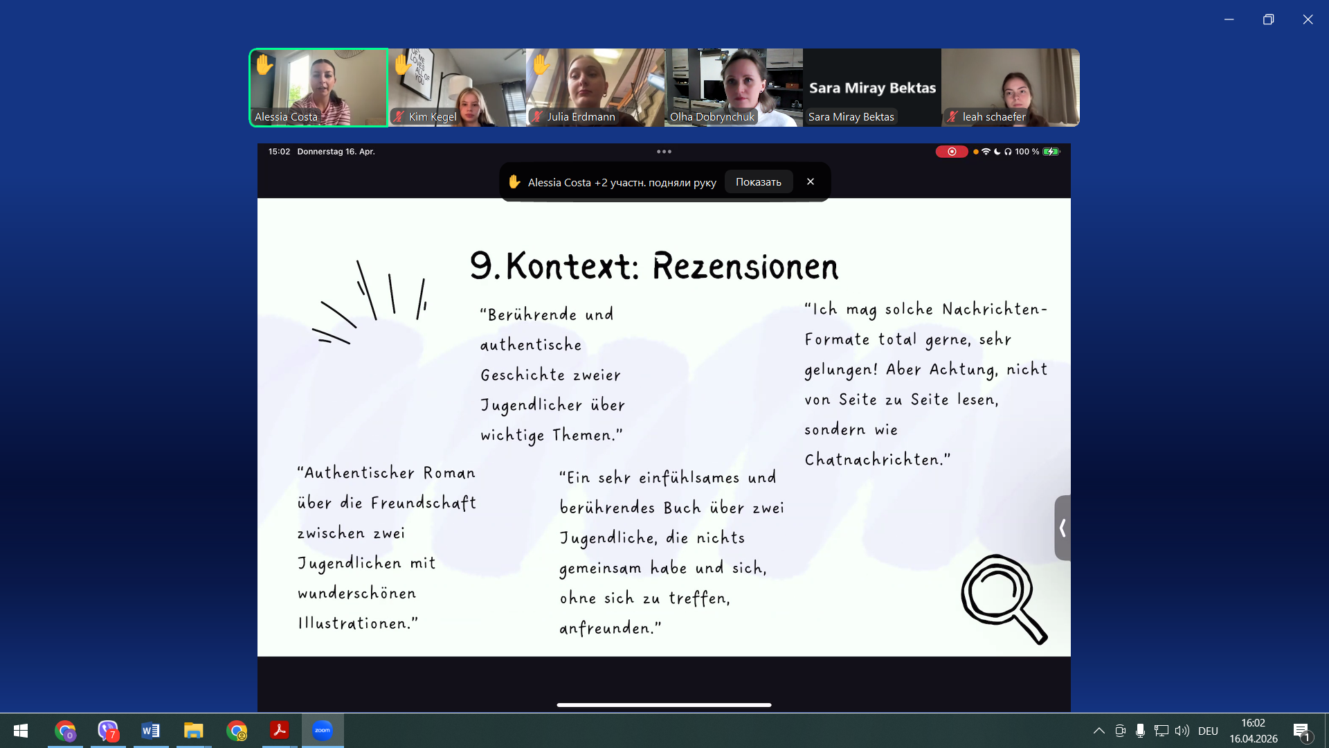Open File Explorer from the taskbar
The height and width of the screenshot is (748, 1329).
pos(193,731)
